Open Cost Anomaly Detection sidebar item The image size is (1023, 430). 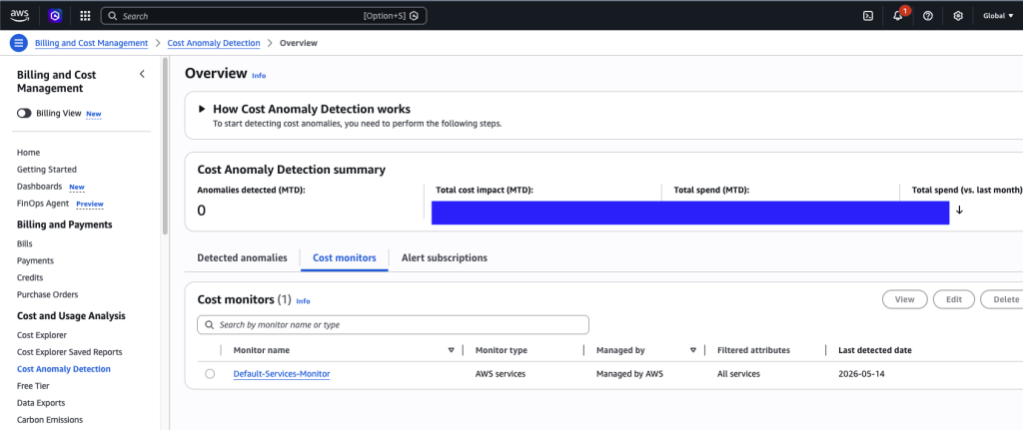click(64, 369)
